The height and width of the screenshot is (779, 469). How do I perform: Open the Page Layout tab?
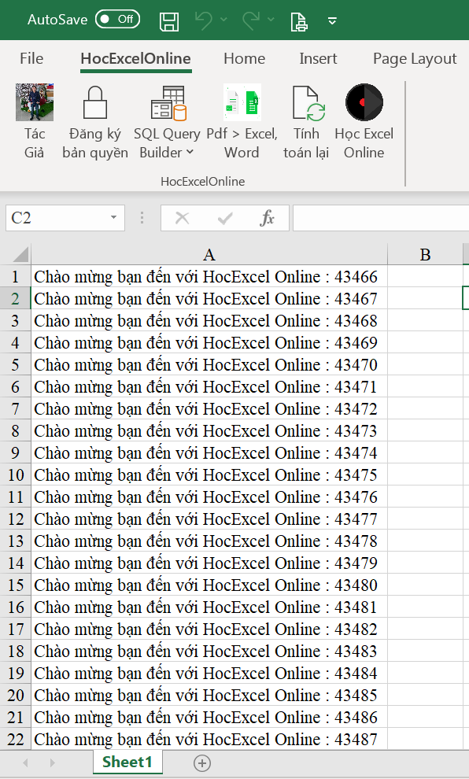coord(415,59)
